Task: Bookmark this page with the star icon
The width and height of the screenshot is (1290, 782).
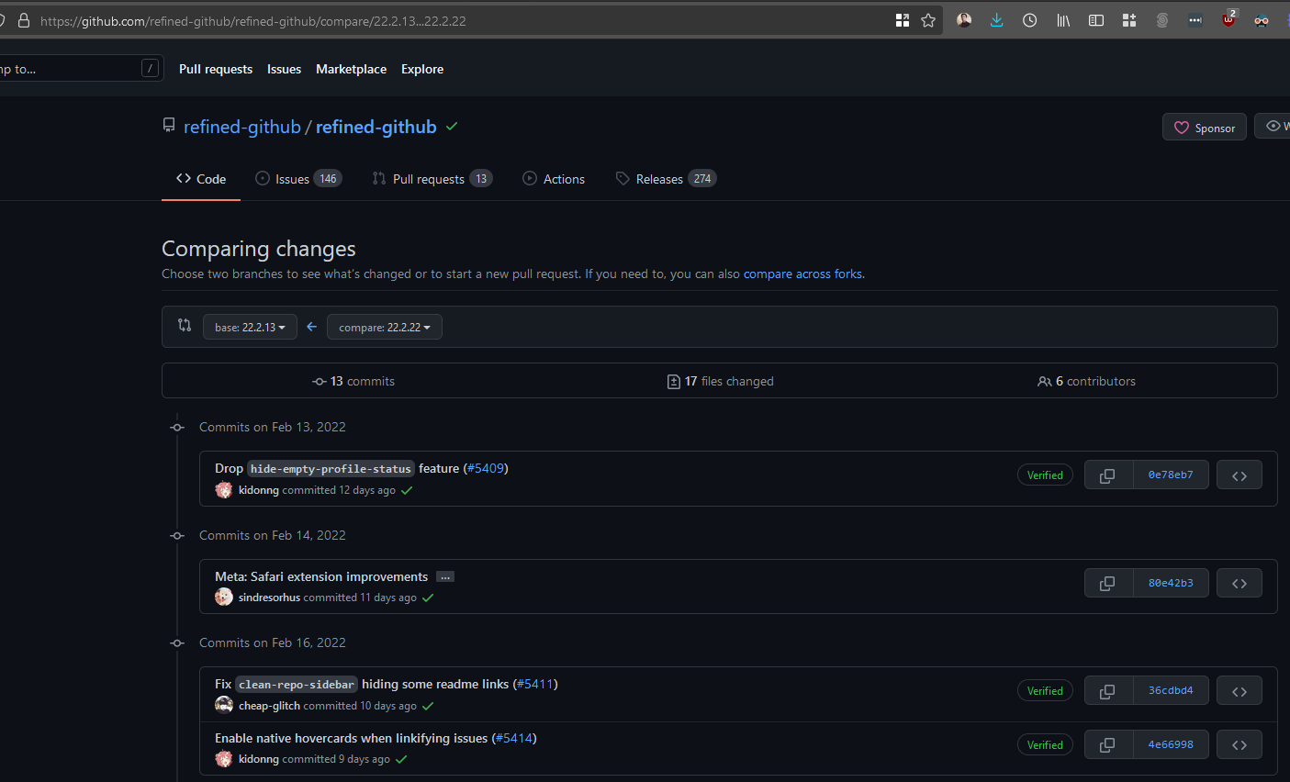Action: point(927,19)
